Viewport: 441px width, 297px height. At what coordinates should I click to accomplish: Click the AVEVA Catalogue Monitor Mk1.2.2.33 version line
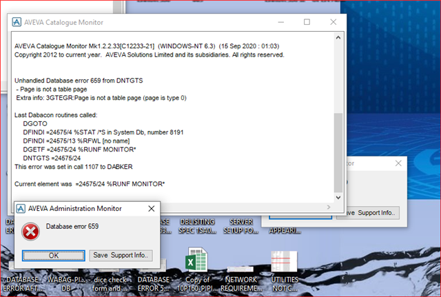click(147, 46)
